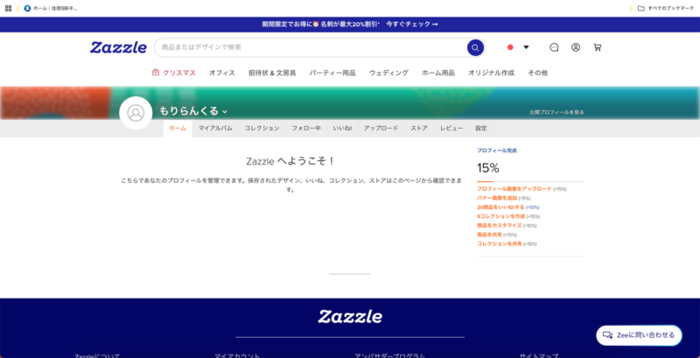Image resolution: width=700 pixels, height=358 pixels.
Task: Switch to the マイアルバム tab
Action: pos(215,128)
